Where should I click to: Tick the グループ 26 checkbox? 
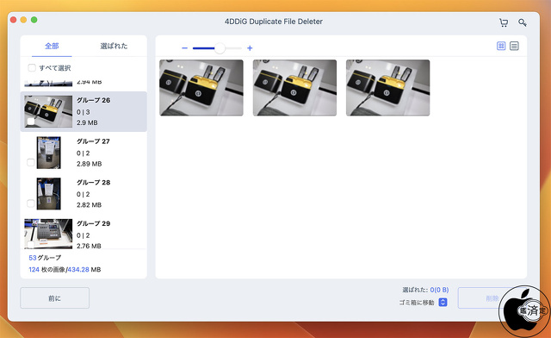pyautogui.click(x=31, y=122)
